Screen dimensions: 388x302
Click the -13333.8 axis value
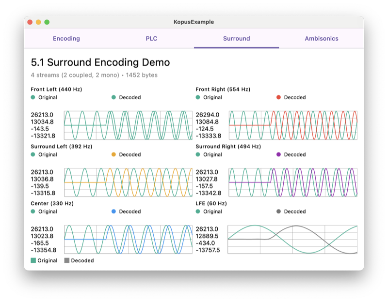pyautogui.click(x=209, y=136)
